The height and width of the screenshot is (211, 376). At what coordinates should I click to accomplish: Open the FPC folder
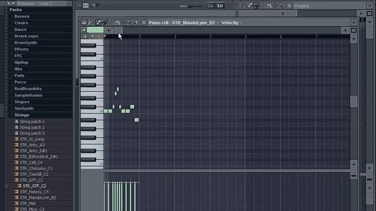(x=18, y=56)
